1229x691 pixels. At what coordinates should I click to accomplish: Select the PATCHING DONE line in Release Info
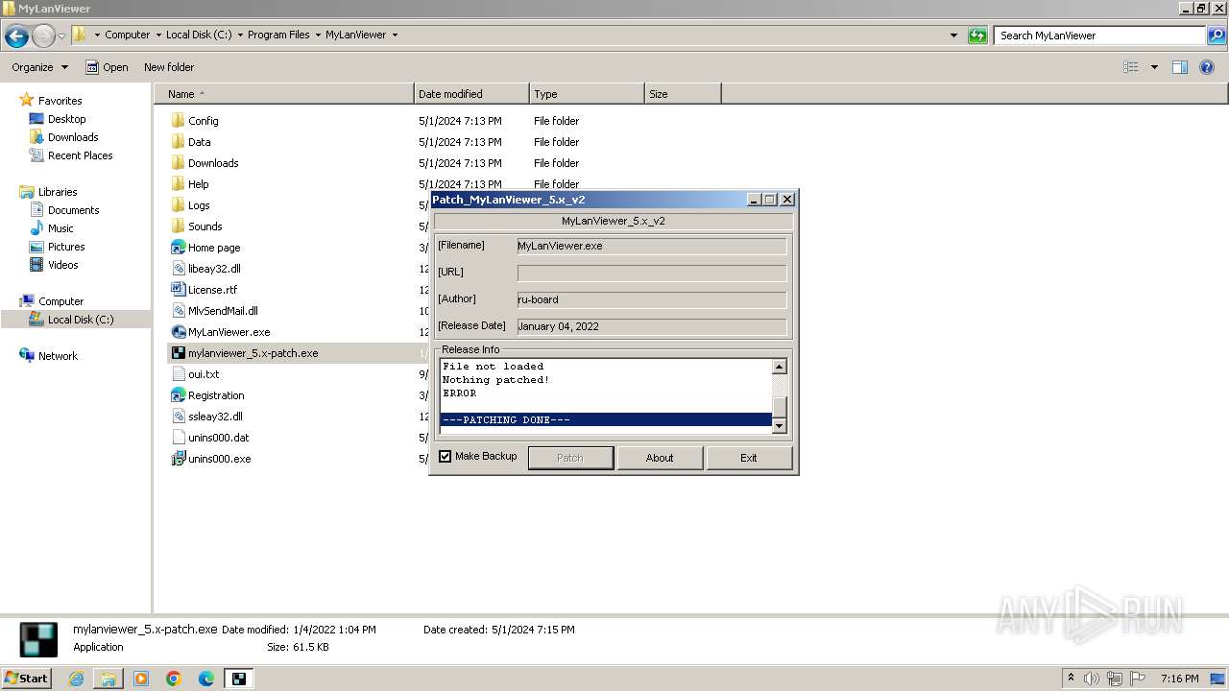(606, 420)
